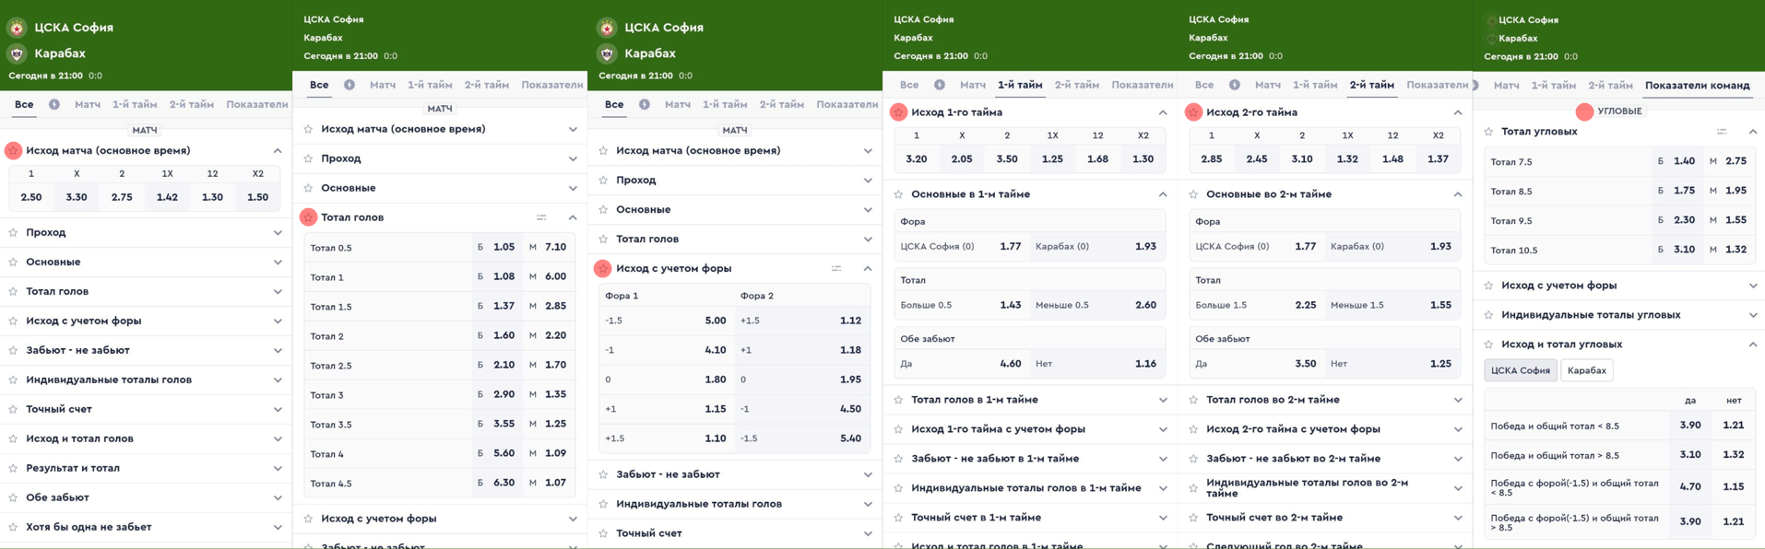Select "ЦСКА София" toggle in "Исход и тотал угловых"

1521,370
